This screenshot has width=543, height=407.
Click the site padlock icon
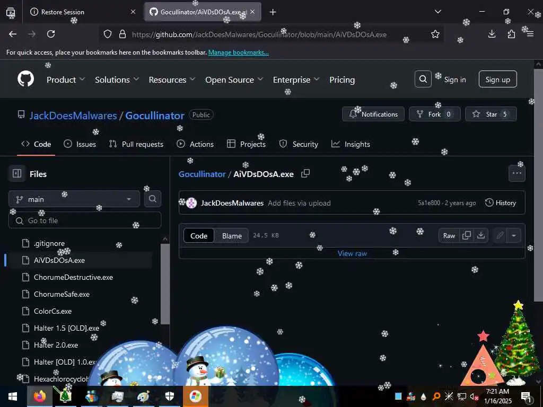coord(122,34)
